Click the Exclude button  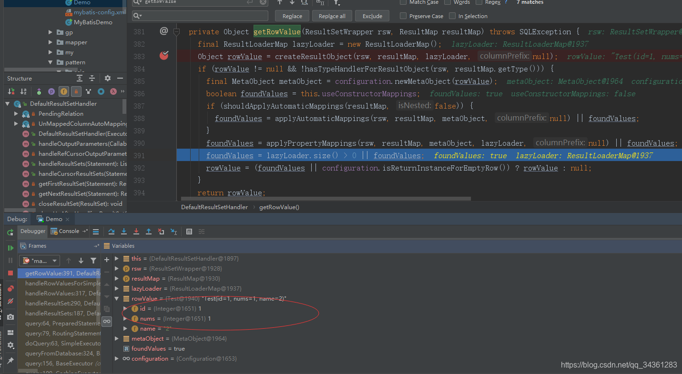(372, 16)
